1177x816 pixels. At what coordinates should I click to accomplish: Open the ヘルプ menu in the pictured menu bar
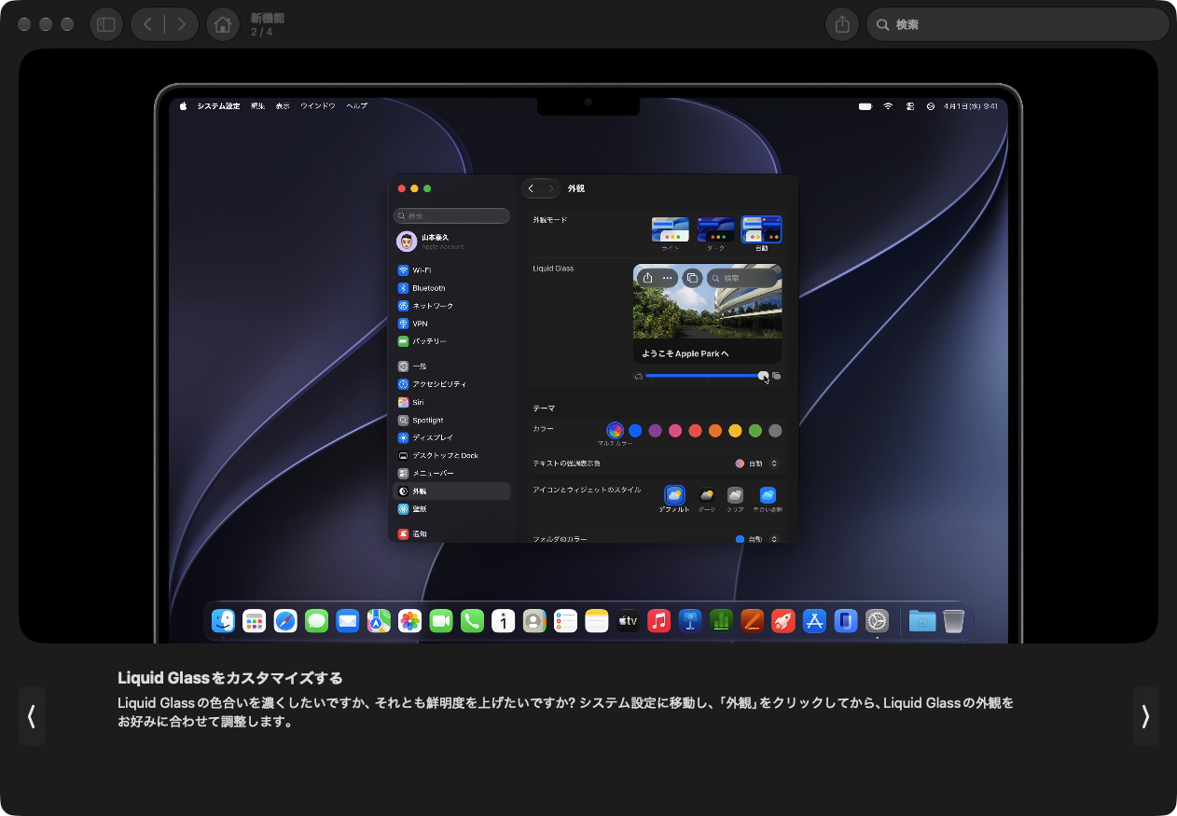pos(357,106)
